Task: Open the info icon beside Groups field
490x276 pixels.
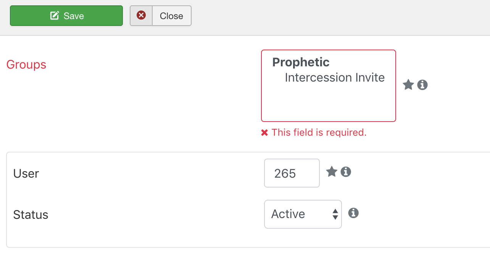Action: (x=422, y=85)
